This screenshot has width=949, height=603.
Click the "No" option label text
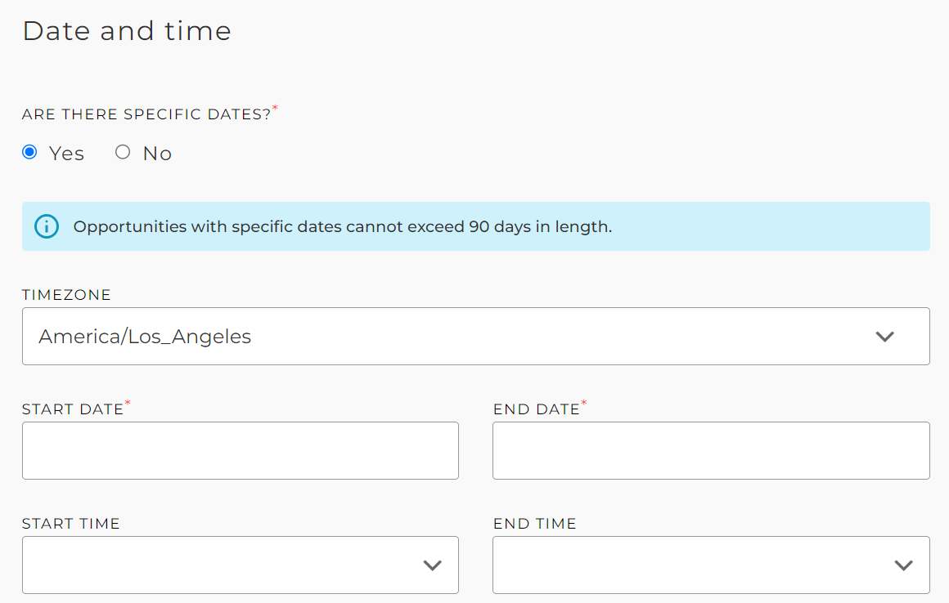[x=157, y=154]
